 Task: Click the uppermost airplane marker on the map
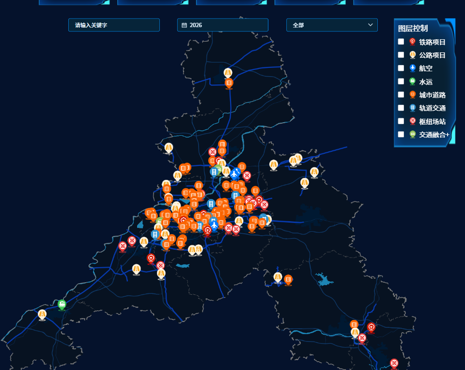(235, 173)
